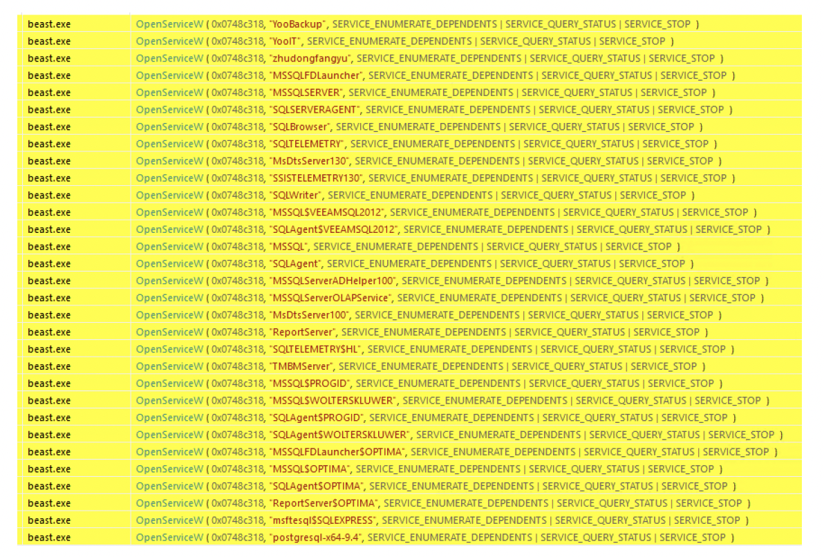Click beast.exe in the YooBackup row
This screenshot has height=557, width=824.
click(x=49, y=24)
